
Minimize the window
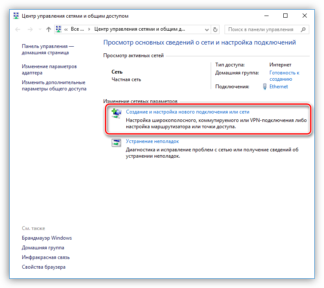tap(267, 16)
